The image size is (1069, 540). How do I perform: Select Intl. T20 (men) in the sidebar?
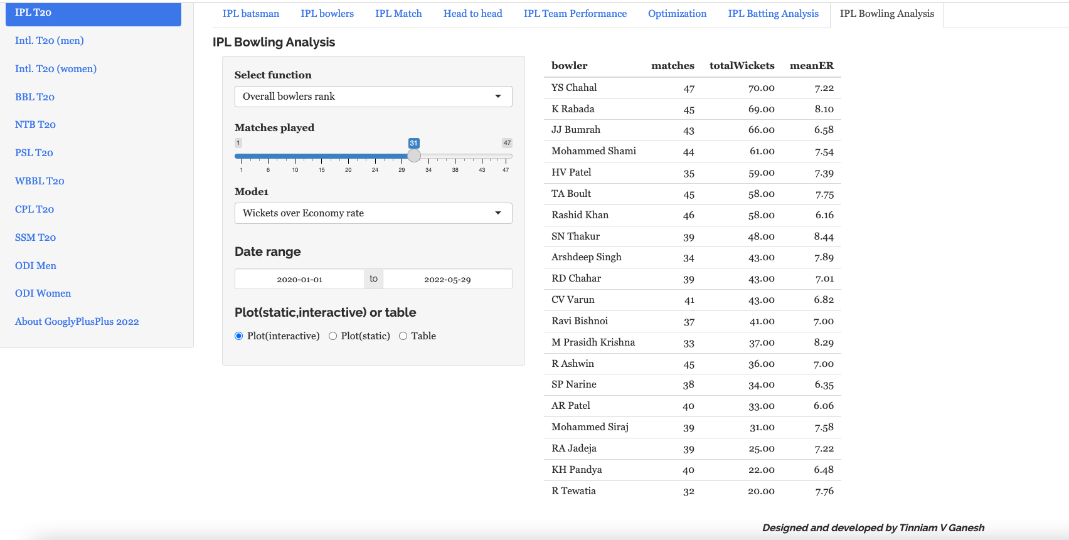point(50,41)
